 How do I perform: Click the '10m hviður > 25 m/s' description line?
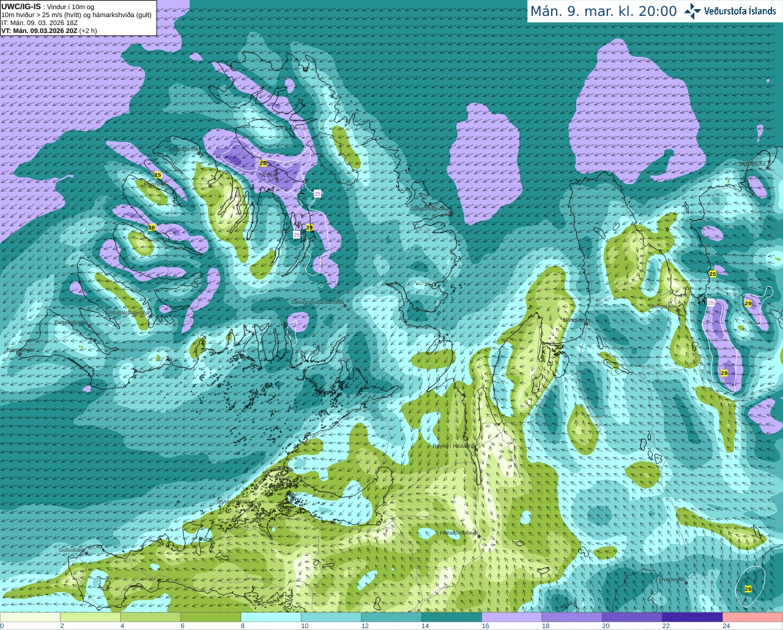tap(76, 15)
